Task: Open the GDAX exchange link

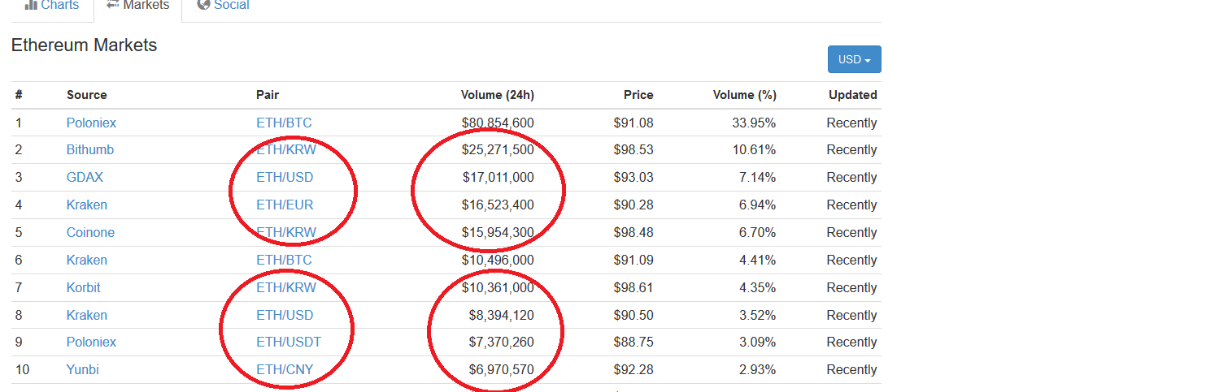Action: pyautogui.click(x=85, y=178)
